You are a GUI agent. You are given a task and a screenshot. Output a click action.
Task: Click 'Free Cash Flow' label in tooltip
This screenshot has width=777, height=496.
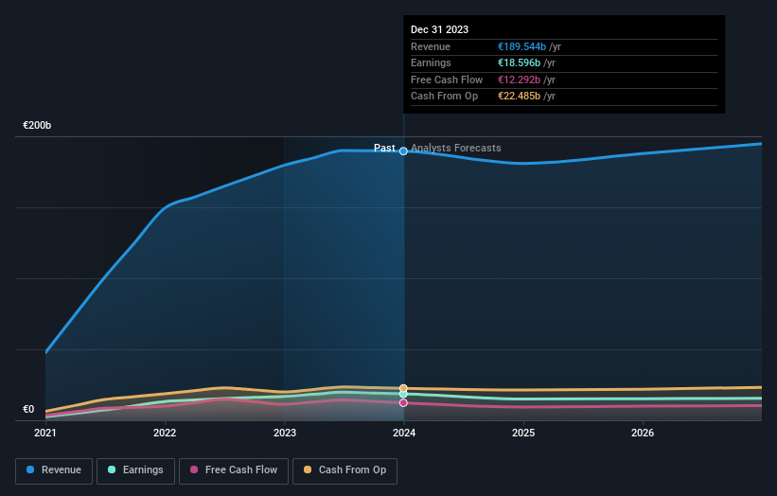point(447,80)
